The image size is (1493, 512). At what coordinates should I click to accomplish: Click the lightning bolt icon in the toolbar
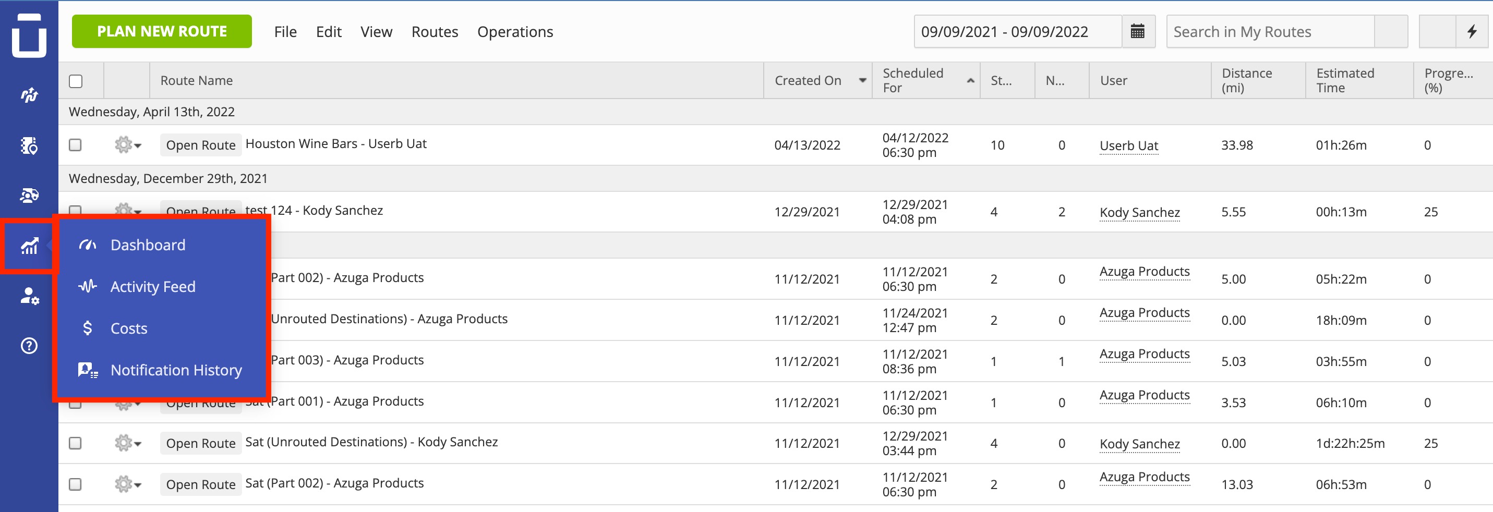click(x=1472, y=31)
